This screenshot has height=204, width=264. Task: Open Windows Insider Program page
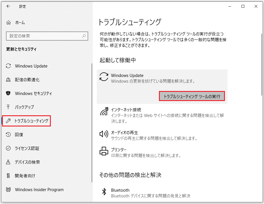click(39, 189)
